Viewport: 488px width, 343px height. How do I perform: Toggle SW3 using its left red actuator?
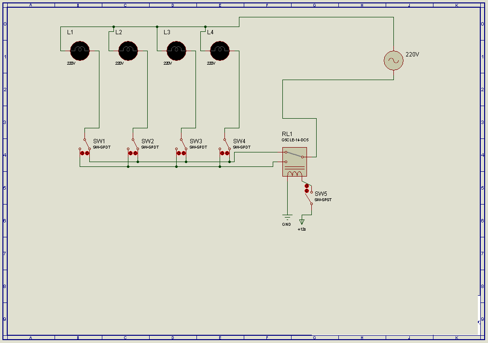pyautogui.click(x=179, y=153)
